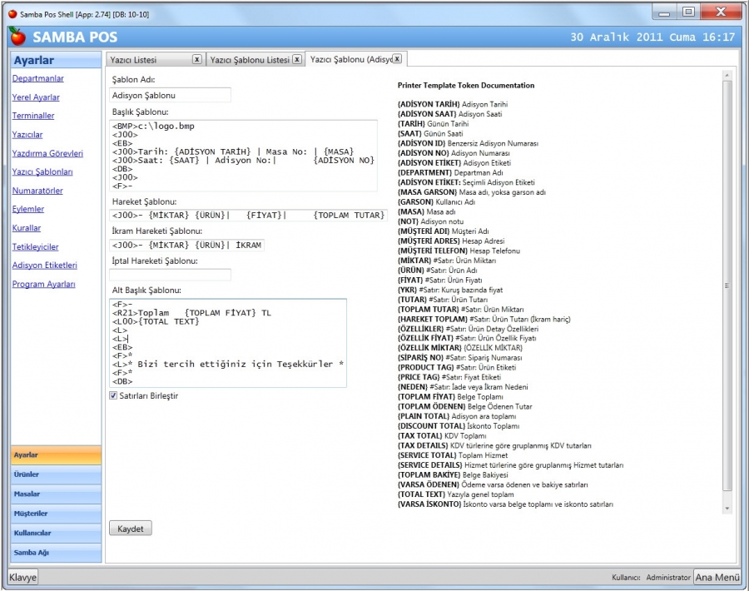Image resolution: width=749 pixels, height=591 pixels.
Task: Open the Yazdırma Görevleri link
Action: pyautogui.click(x=47, y=153)
